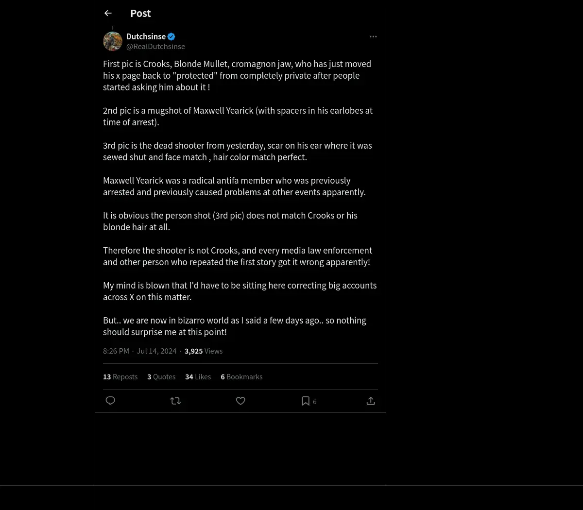The image size is (583, 510).
Task: View the 6 Bookmarks count
Action: pos(241,376)
